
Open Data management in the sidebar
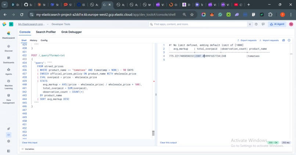click(8, 99)
